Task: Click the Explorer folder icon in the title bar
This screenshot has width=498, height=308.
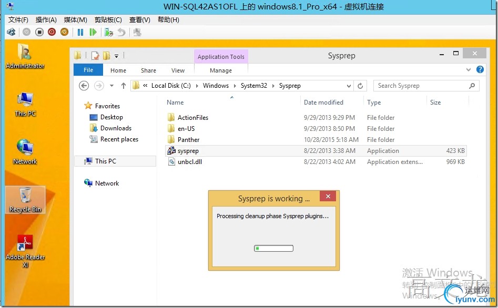Action: tap(78, 56)
